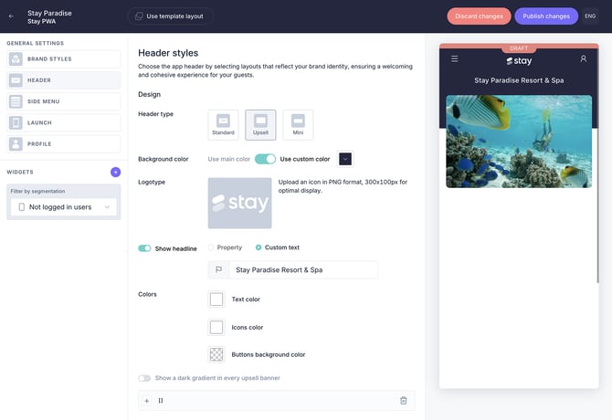Open custom background color picker dropdown
Viewport: 612px width, 420px height.
point(345,159)
